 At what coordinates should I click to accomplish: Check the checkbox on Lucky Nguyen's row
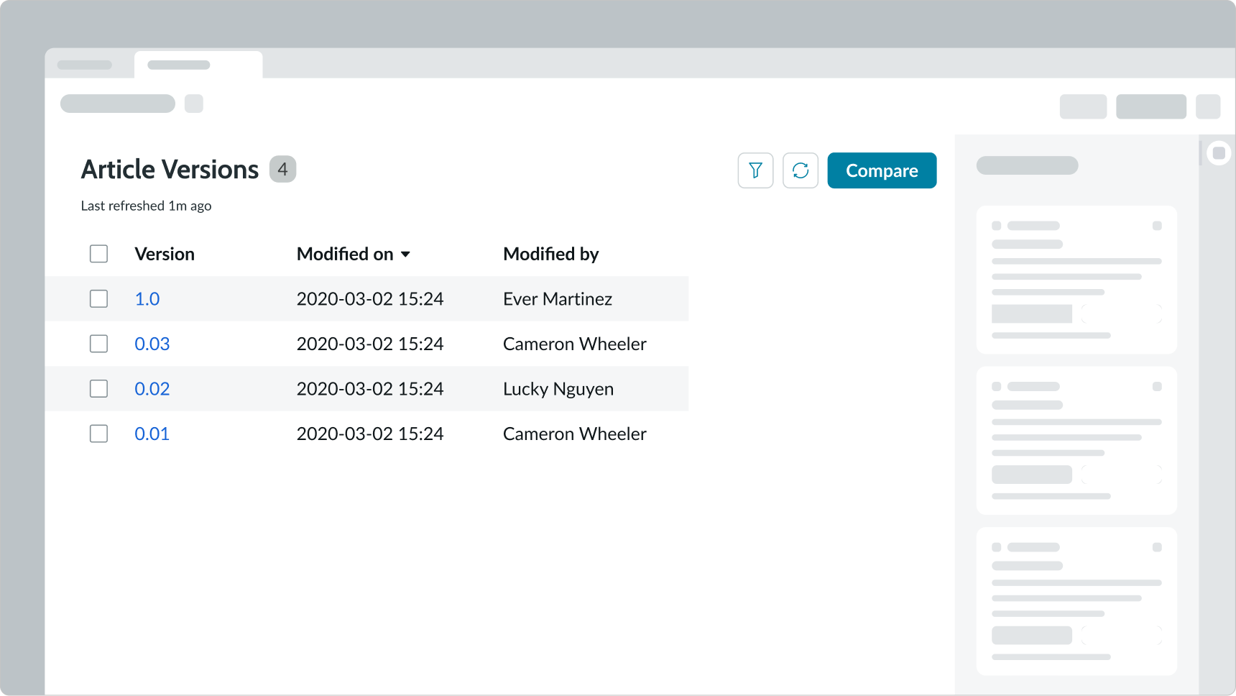pyautogui.click(x=98, y=388)
